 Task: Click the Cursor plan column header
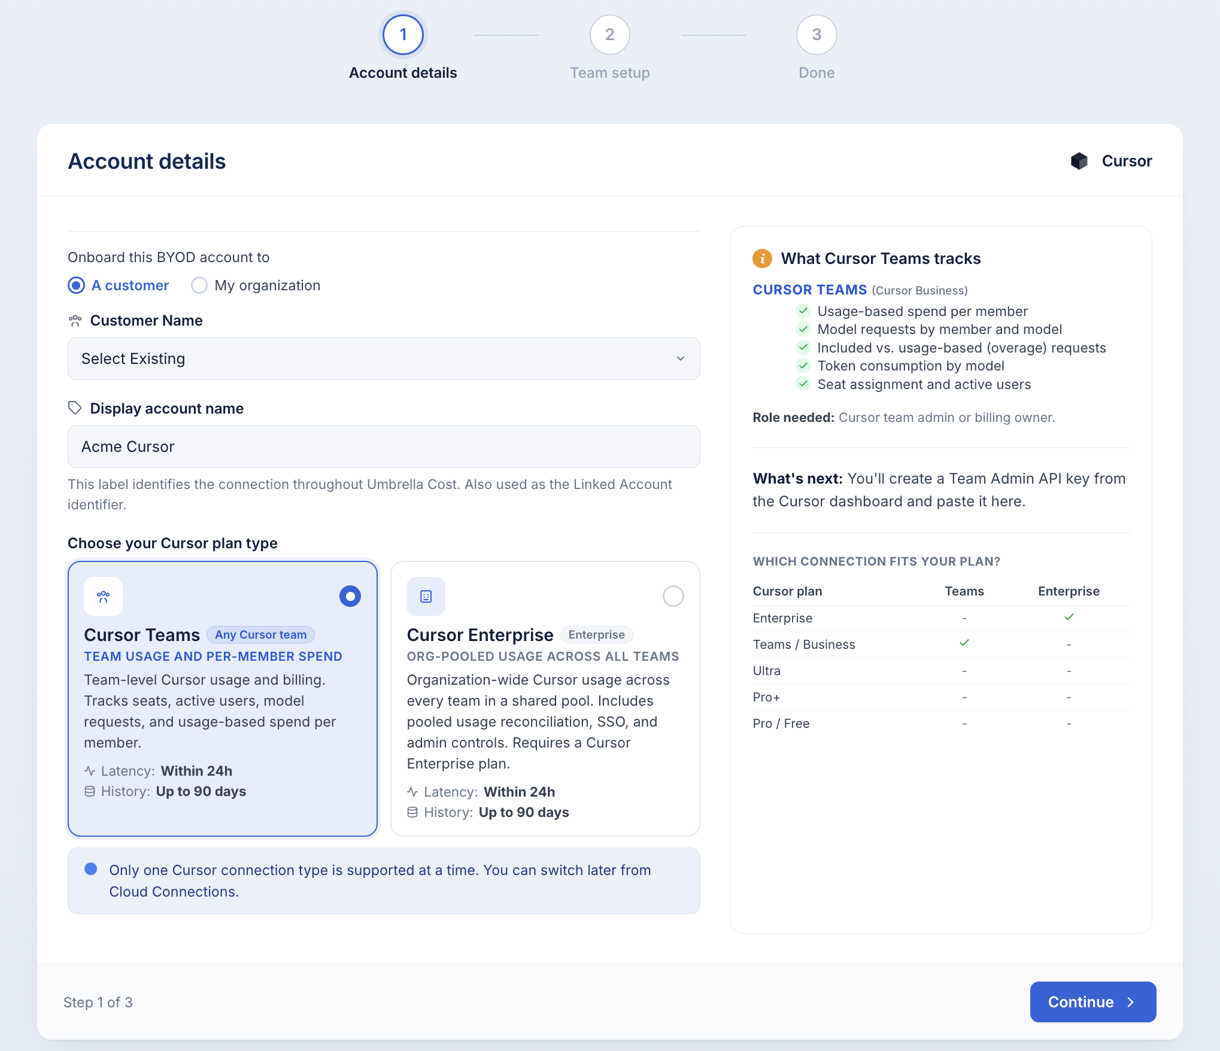[x=787, y=591]
